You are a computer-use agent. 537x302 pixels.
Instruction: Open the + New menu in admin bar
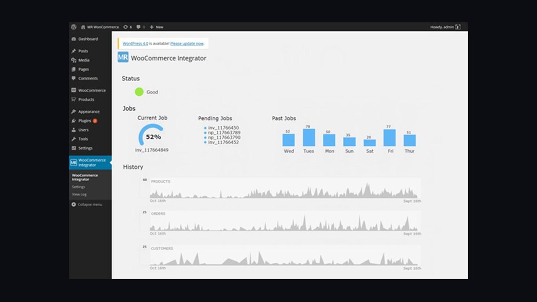click(x=157, y=27)
